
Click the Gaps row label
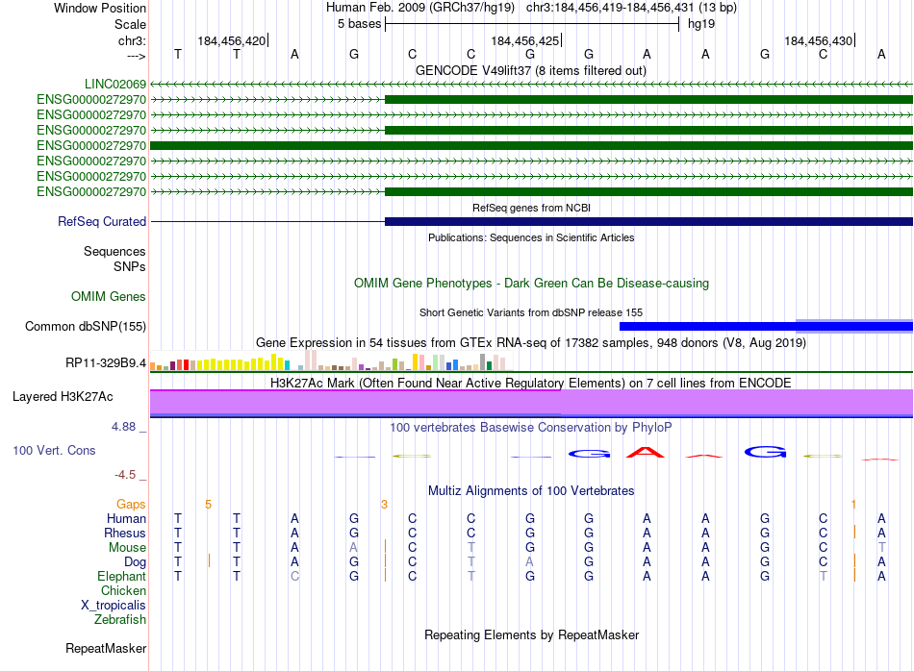pyautogui.click(x=131, y=505)
